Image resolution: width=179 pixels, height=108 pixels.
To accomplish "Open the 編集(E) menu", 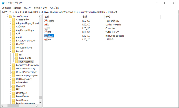I will pos(17,8).
